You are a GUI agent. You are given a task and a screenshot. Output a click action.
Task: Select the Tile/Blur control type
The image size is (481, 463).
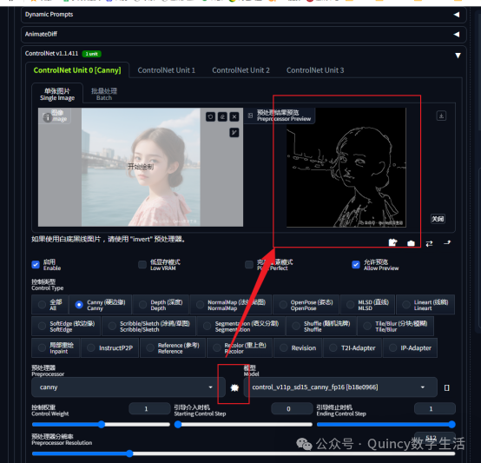[x=396, y=326]
